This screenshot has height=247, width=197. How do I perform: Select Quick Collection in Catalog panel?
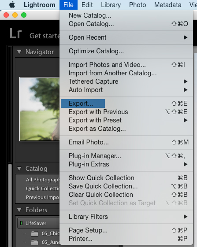point(43,188)
